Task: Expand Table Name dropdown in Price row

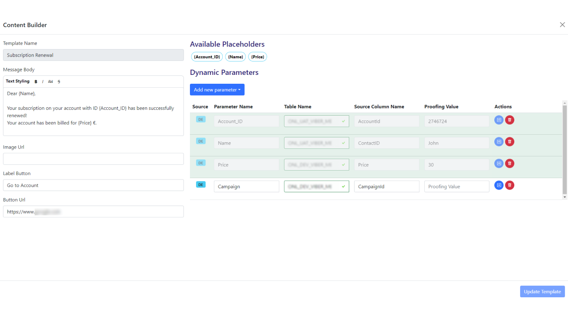Action: [316, 165]
